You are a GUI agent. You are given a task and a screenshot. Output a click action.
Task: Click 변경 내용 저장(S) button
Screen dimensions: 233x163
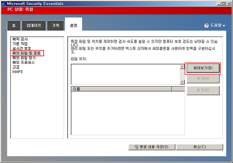click(152, 147)
